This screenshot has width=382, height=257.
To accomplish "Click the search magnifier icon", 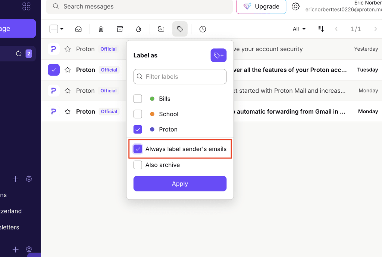I will tap(56, 6).
